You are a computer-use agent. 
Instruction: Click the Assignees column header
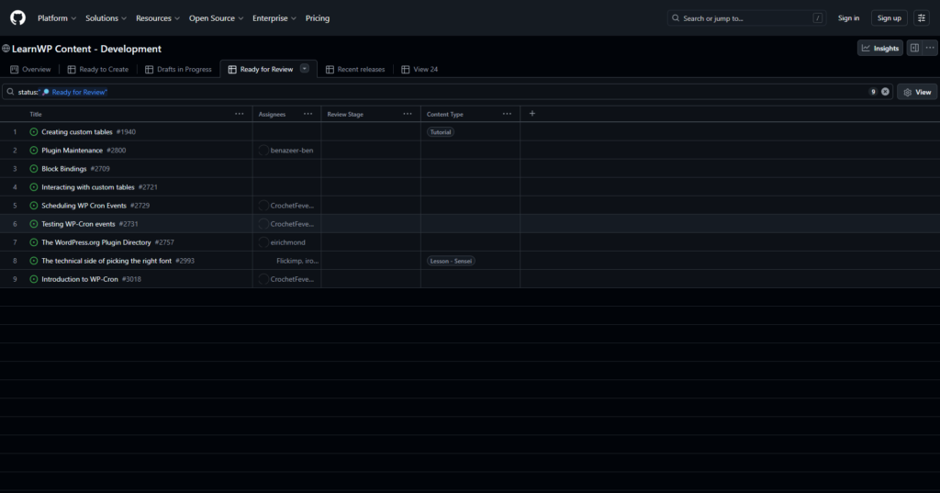coord(272,114)
